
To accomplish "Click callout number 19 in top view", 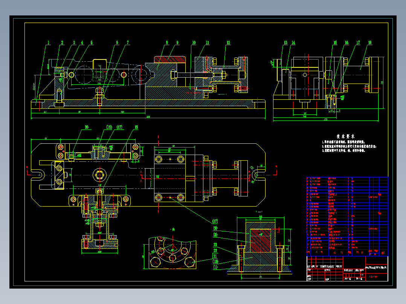I will point(136,127).
